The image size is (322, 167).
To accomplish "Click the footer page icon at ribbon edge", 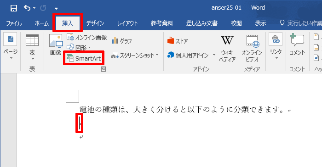I will [x=316, y=47].
